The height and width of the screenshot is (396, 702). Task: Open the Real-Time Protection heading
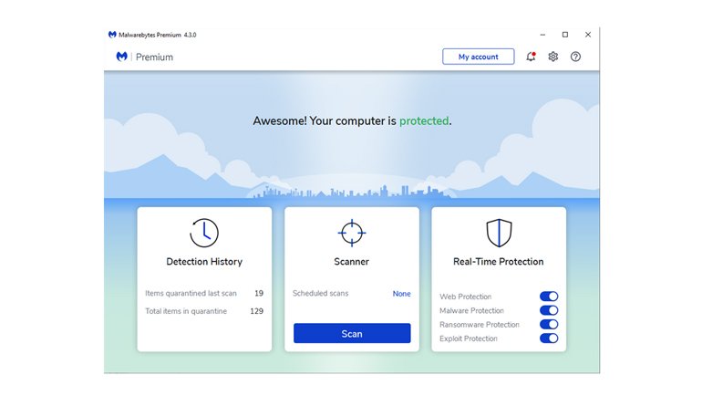(x=499, y=262)
